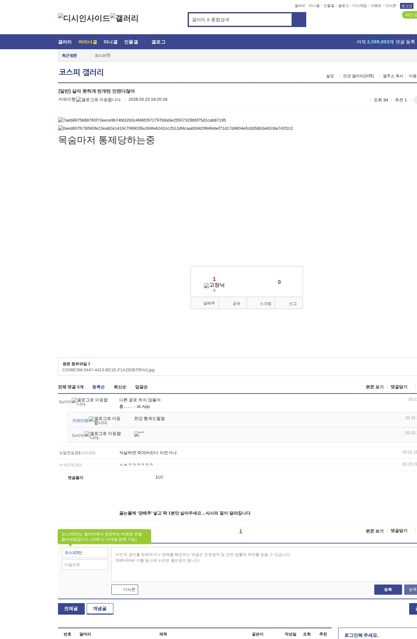Viewport: 417px width, 639px height.
Task: Open the gallog icon next to author 카와이쨩
Action: [x=98, y=100]
